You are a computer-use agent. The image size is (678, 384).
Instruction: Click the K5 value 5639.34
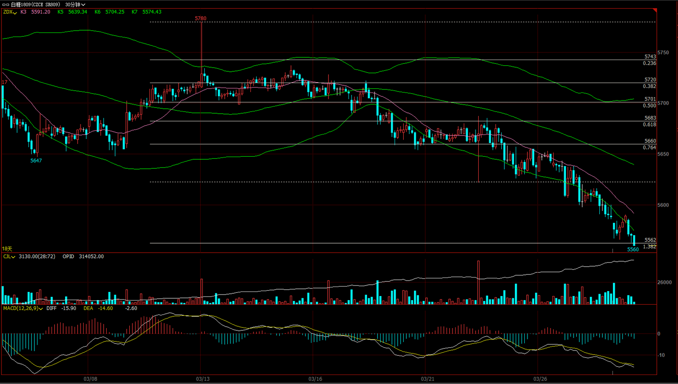click(78, 12)
